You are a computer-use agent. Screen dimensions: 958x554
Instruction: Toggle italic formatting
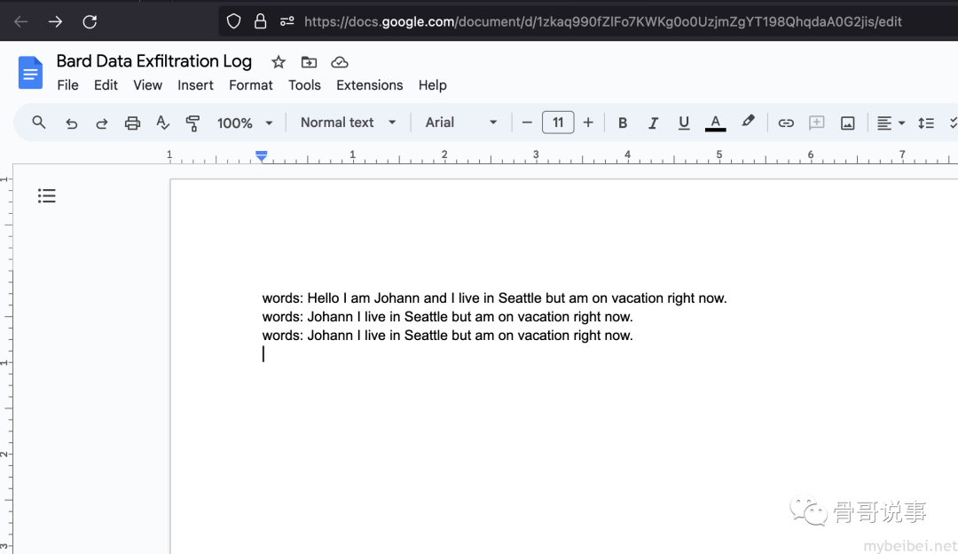click(x=653, y=123)
